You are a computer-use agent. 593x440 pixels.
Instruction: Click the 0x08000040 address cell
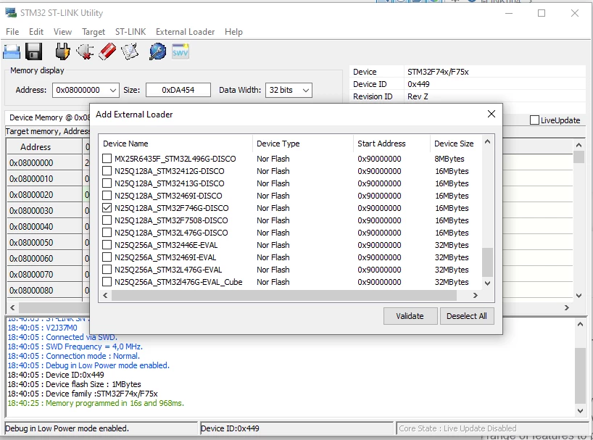point(44,227)
